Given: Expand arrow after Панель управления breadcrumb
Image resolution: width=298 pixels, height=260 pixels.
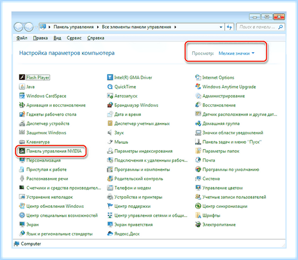Looking at the screenshot, I should click(98, 27).
